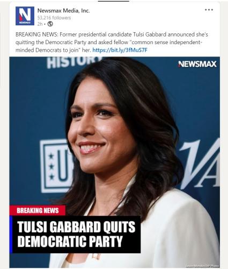Select the BREAKING NEWS post caption text
This screenshot has width=228, height=269.
[x=112, y=42]
